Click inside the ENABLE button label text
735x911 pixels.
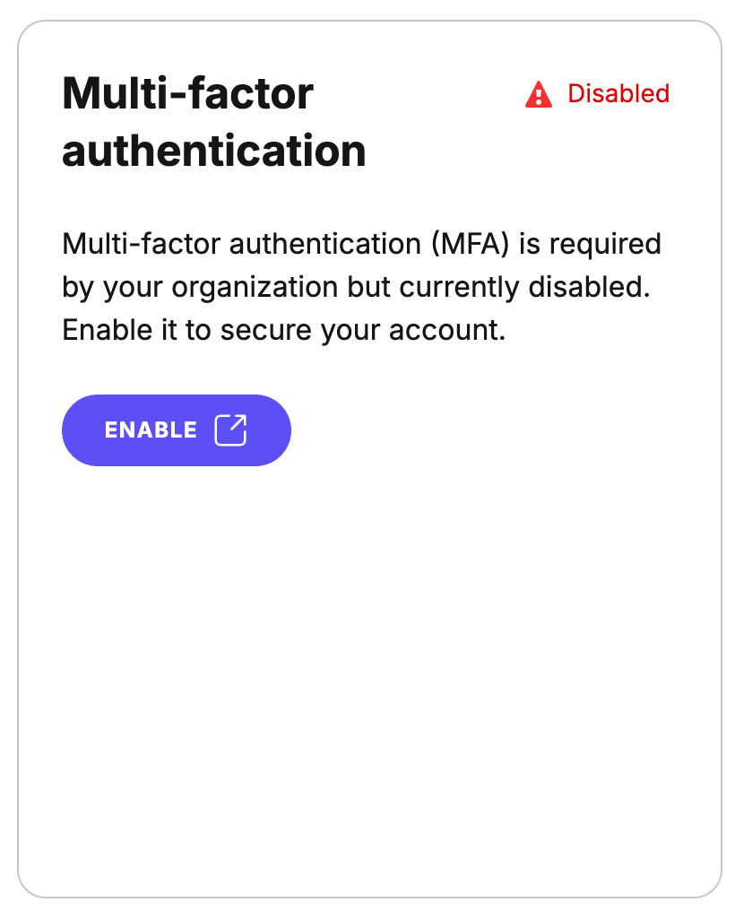[150, 430]
